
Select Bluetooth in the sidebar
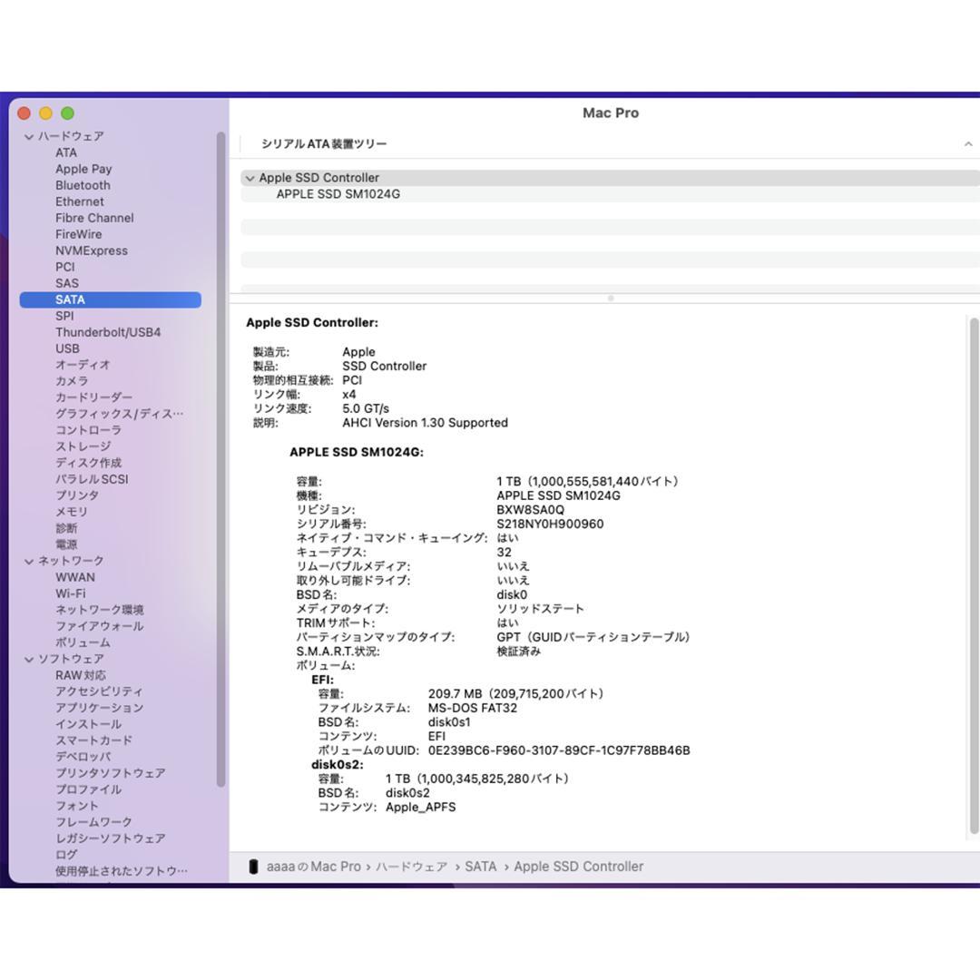(x=83, y=185)
